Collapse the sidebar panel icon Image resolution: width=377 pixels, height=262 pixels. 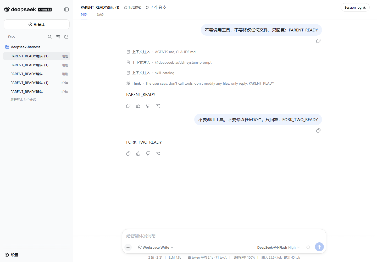coord(66,9)
